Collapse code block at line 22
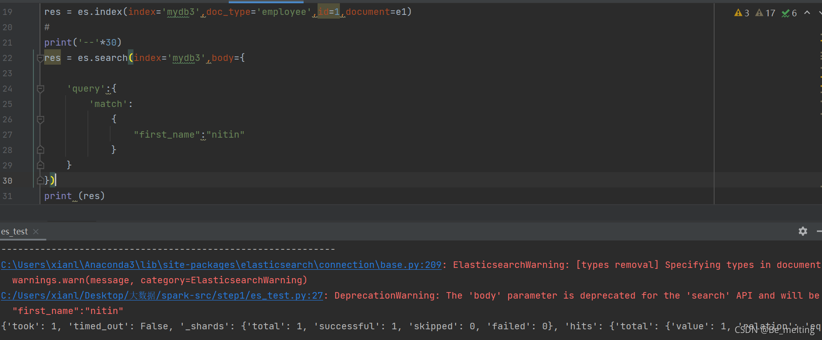This screenshot has height=340, width=822. (40, 58)
